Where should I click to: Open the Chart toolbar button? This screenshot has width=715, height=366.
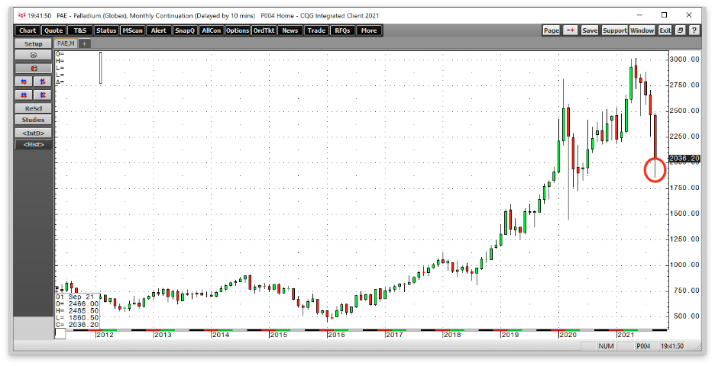point(27,30)
